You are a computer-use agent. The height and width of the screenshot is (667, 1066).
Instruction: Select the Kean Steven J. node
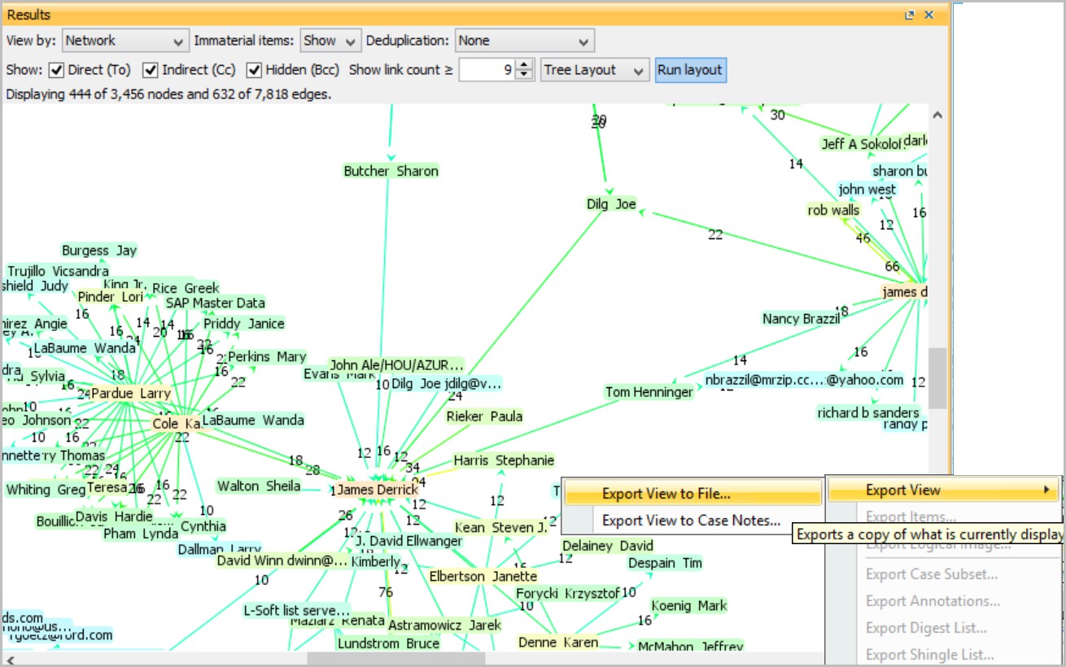[501, 527]
